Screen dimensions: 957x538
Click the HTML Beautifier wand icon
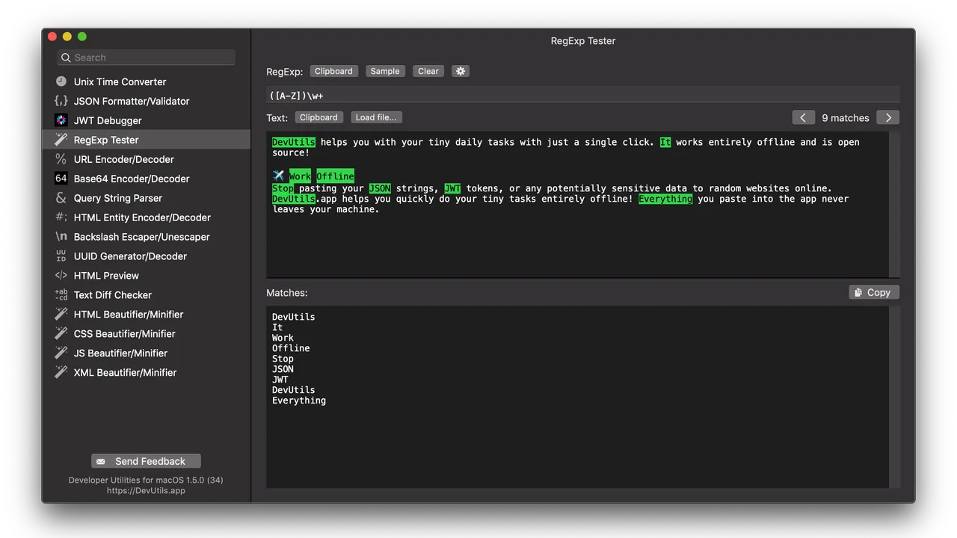click(x=61, y=315)
